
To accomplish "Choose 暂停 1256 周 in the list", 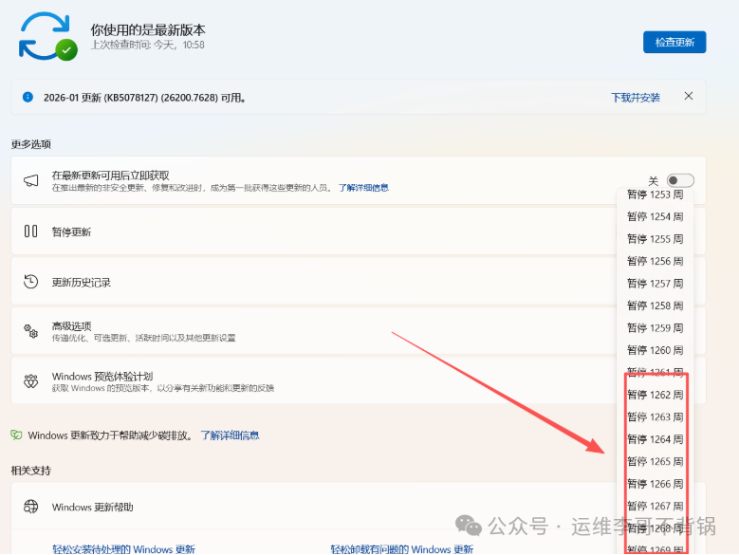I will point(656,261).
